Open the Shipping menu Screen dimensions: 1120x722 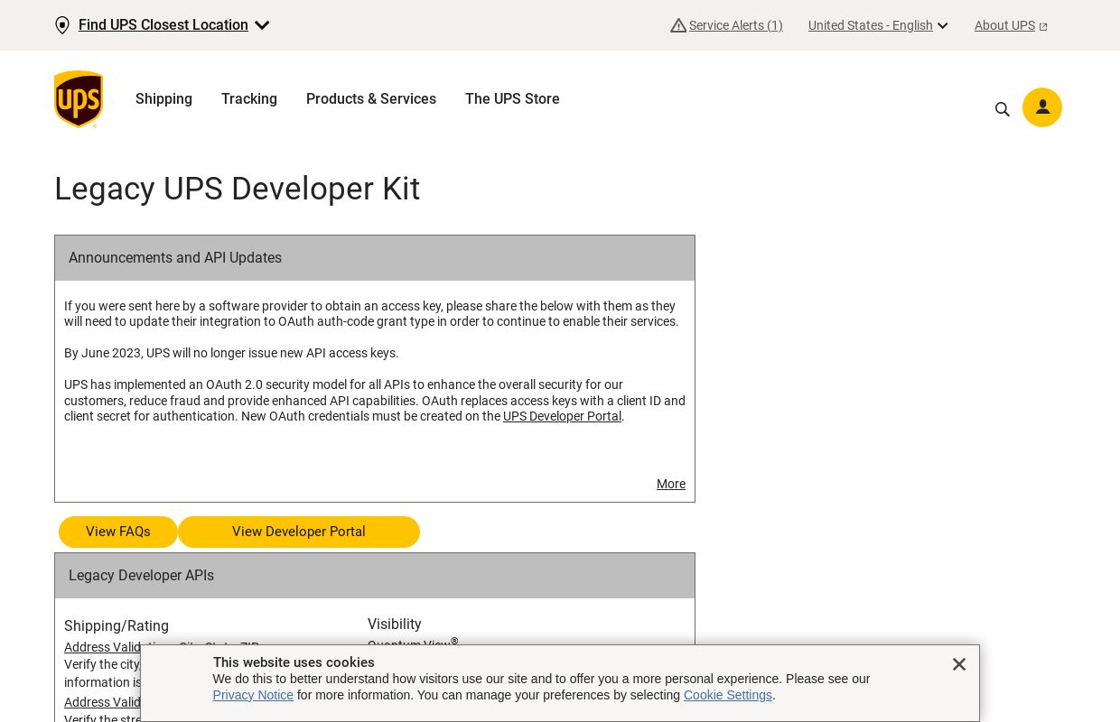(x=163, y=99)
